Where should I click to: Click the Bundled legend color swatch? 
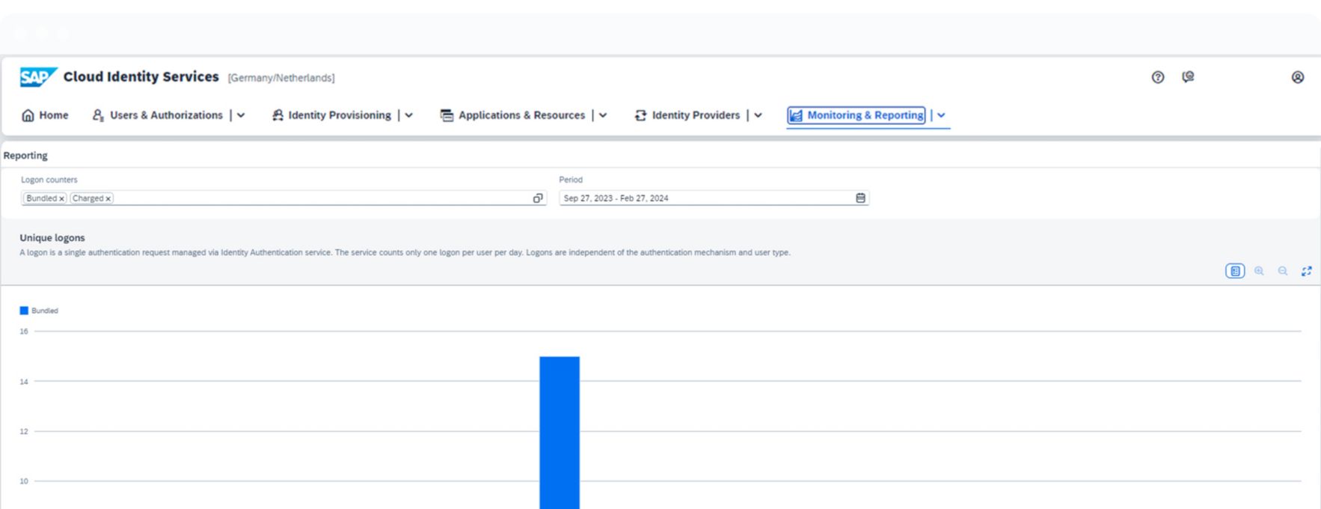coord(24,311)
